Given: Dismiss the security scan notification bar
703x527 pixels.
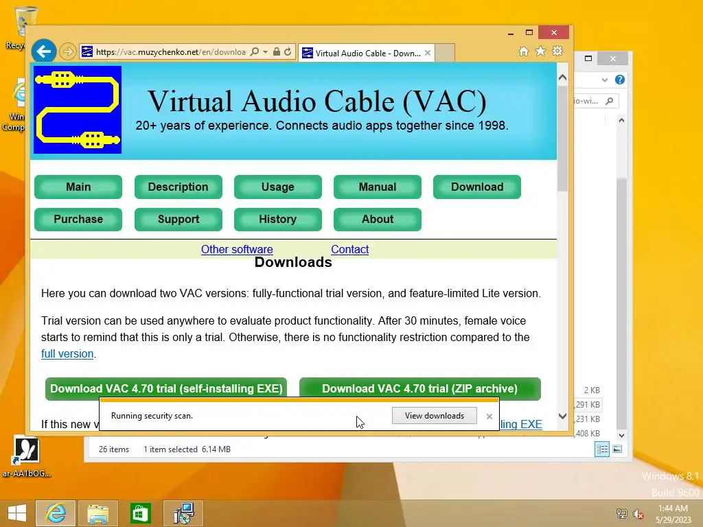Looking at the screenshot, I should coord(489,417).
